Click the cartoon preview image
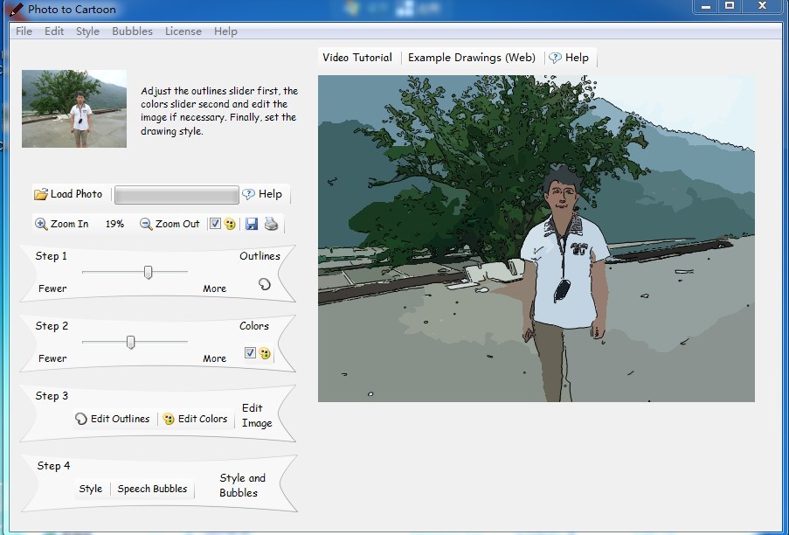This screenshot has width=789, height=535. 536,239
